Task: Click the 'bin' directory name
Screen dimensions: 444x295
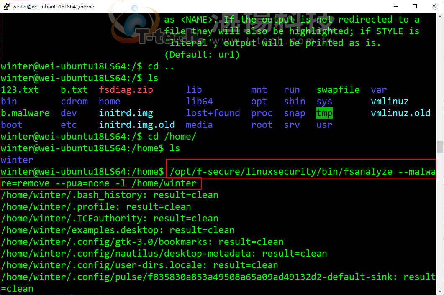Action: click(x=9, y=101)
